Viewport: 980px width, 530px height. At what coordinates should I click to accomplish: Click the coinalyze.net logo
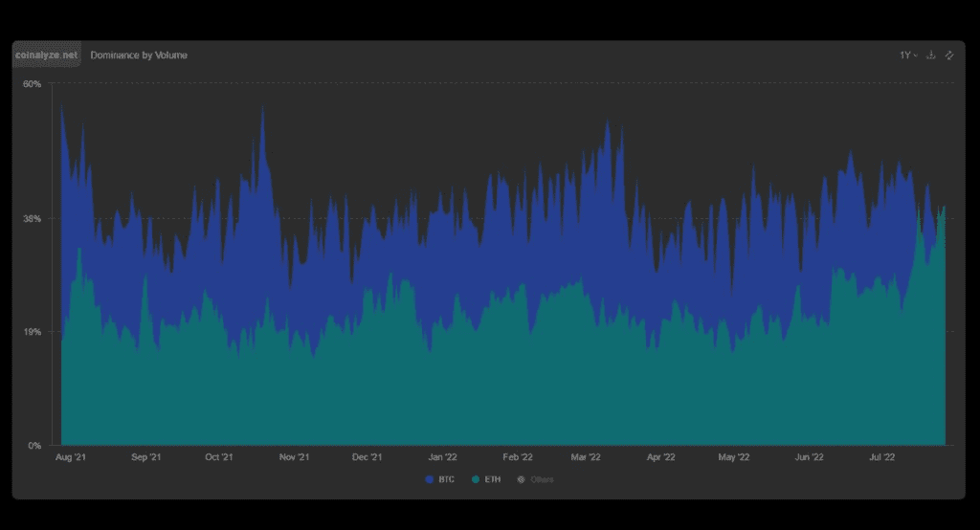point(47,55)
